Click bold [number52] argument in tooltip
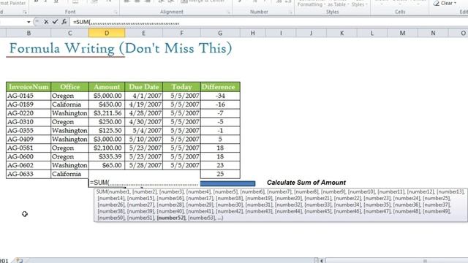Screen dimensions: 468x263 [171, 218]
